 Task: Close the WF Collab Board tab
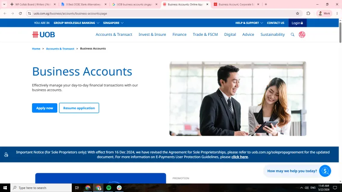click(55, 4)
